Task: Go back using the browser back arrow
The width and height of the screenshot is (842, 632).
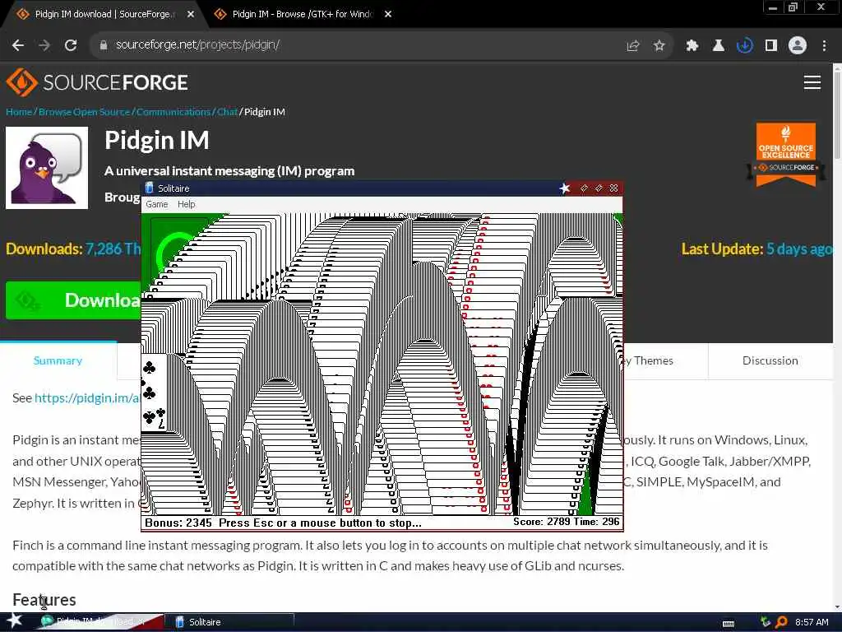Action: (x=18, y=45)
